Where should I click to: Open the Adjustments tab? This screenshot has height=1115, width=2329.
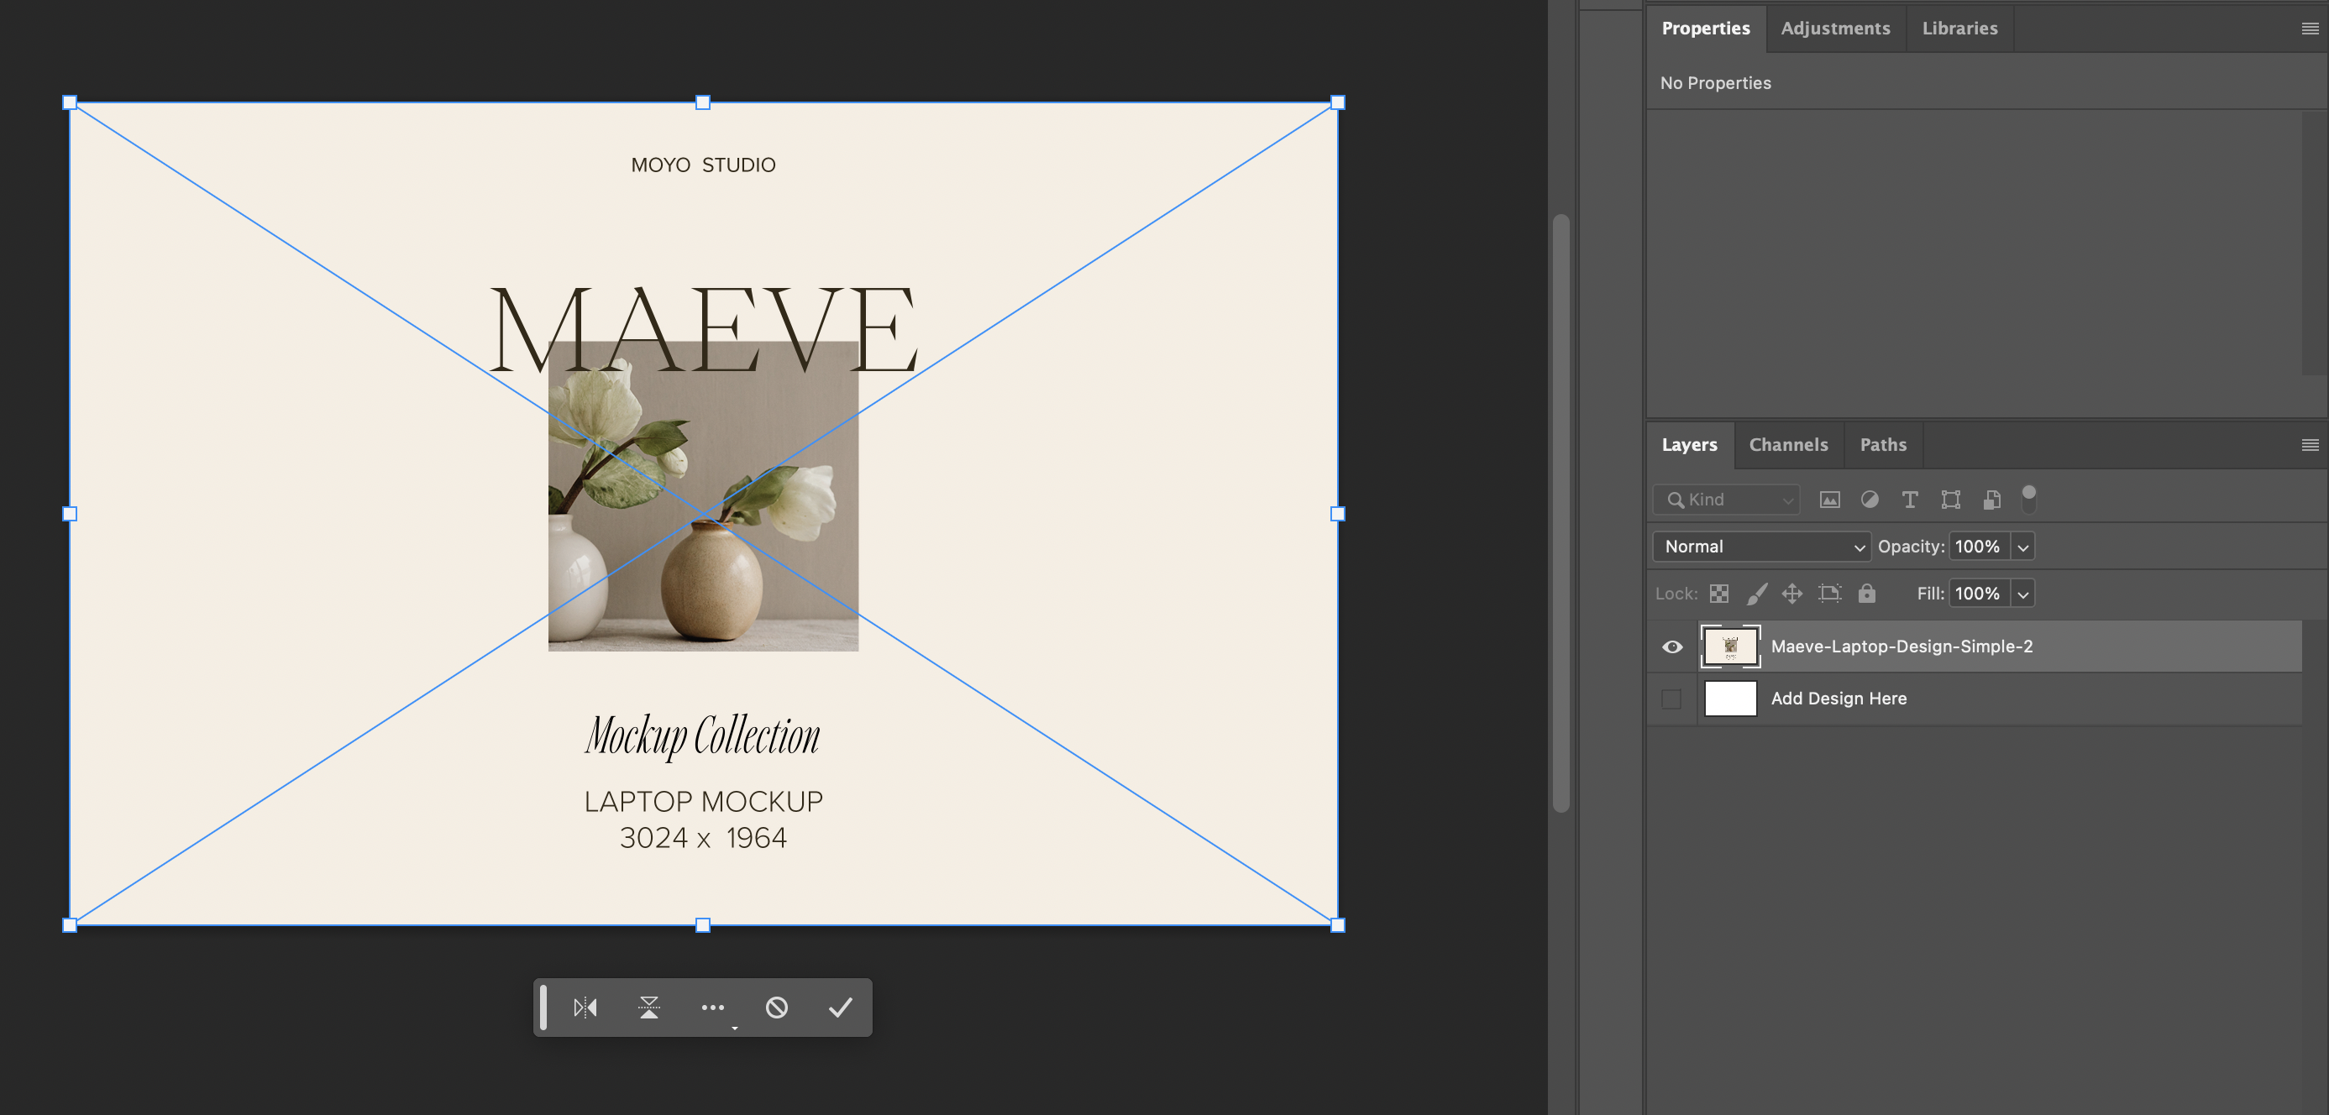tap(1834, 28)
